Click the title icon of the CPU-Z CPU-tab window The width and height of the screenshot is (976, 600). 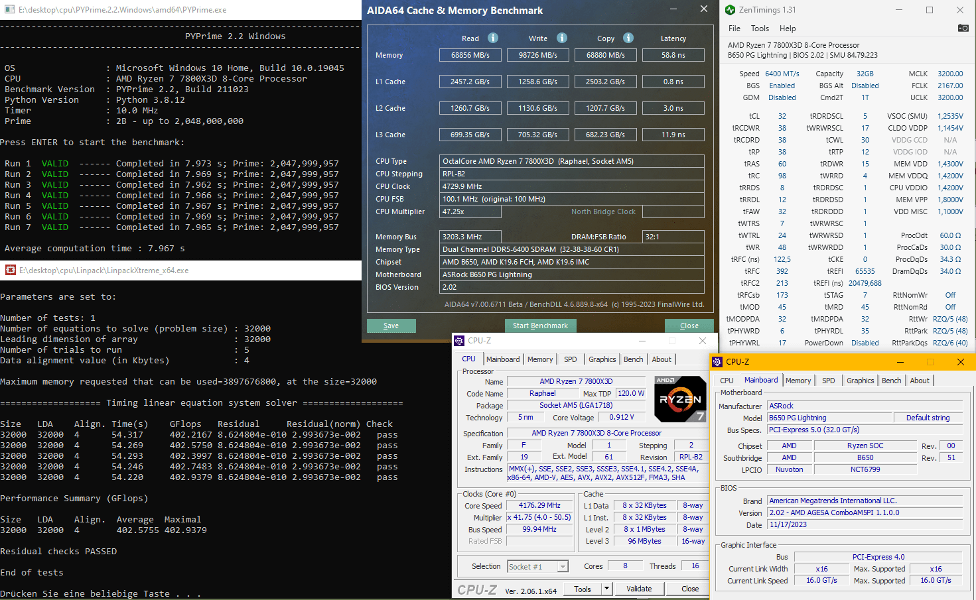coord(459,341)
